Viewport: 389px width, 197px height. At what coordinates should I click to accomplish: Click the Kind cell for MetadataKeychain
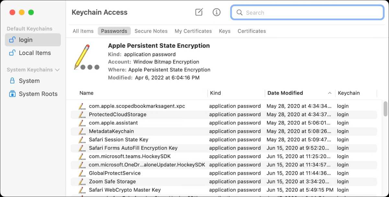click(x=235, y=131)
